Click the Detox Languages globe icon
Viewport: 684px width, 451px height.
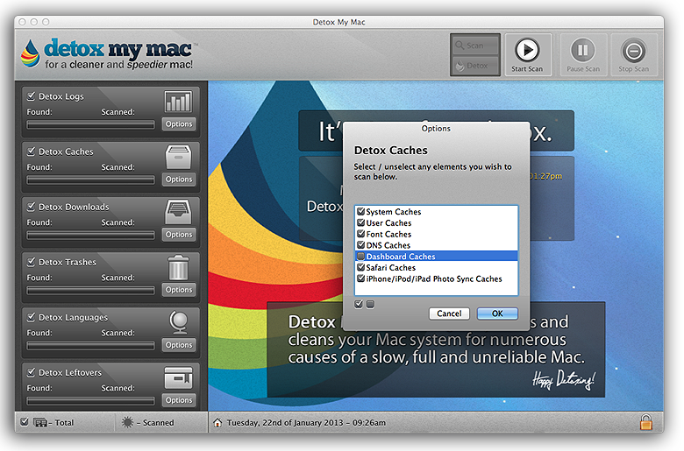(178, 322)
